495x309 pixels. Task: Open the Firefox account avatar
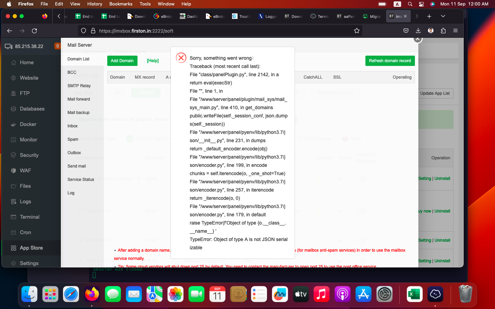tap(431, 31)
